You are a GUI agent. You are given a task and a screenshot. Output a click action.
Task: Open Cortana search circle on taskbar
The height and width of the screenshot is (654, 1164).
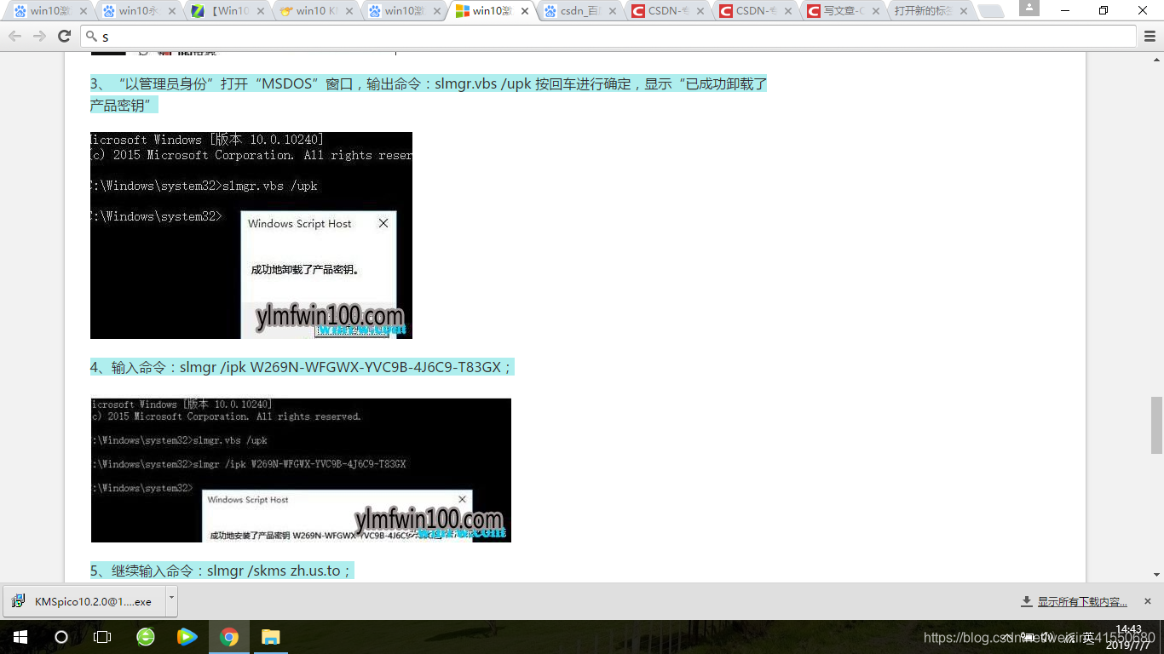point(61,637)
